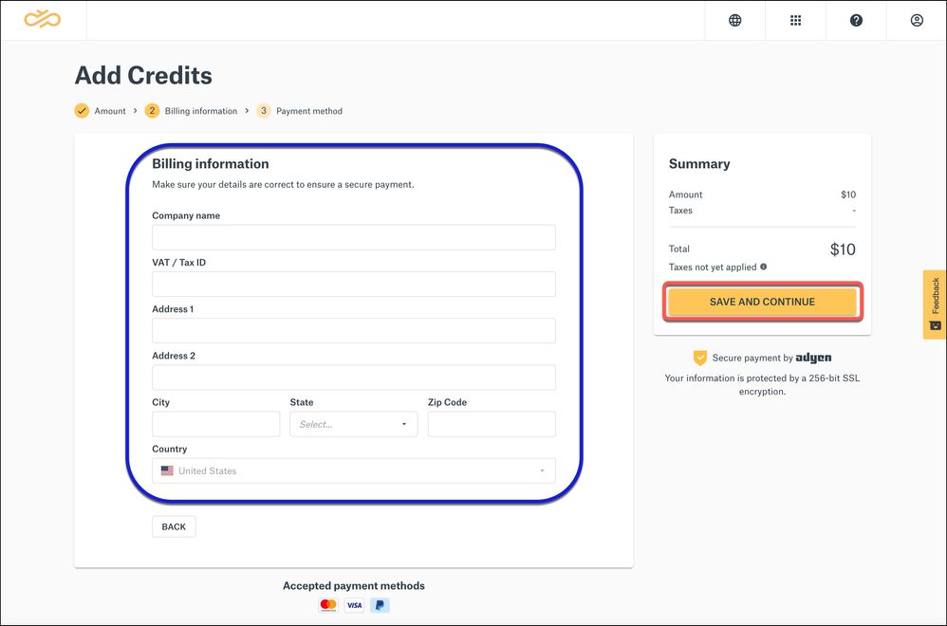Click the help question mark icon
This screenshot has height=626, width=947.
[856, 20]
